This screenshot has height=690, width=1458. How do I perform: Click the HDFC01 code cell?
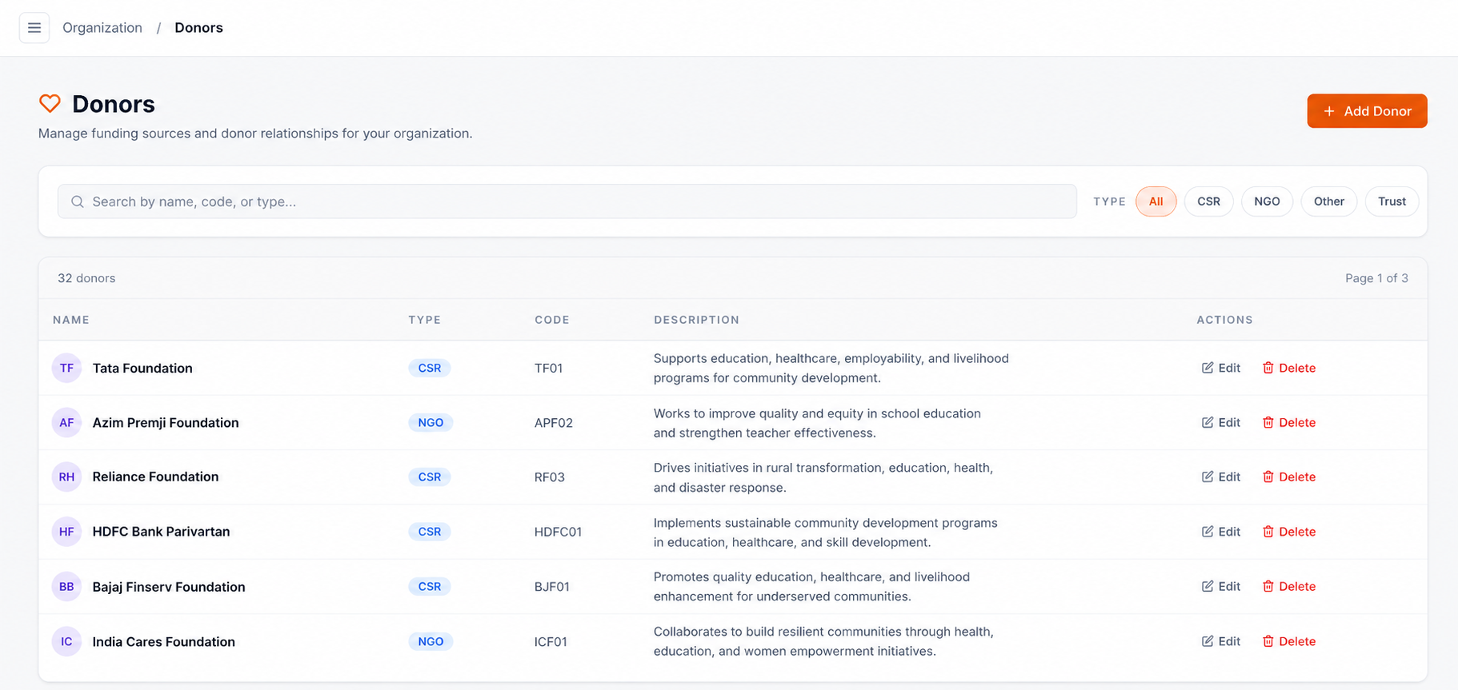click(x=558, y=532)
